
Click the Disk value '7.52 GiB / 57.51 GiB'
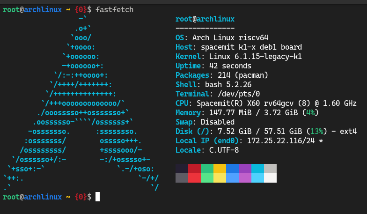260,131
